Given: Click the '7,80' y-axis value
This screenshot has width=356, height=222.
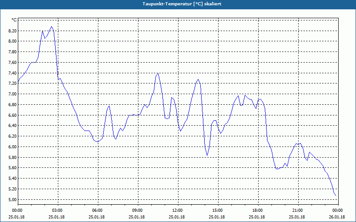Looking at the screenshot, I should [x=12, y=52].
